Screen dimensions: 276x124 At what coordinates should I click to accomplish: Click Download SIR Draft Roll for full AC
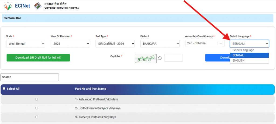(x=38, y=58)
